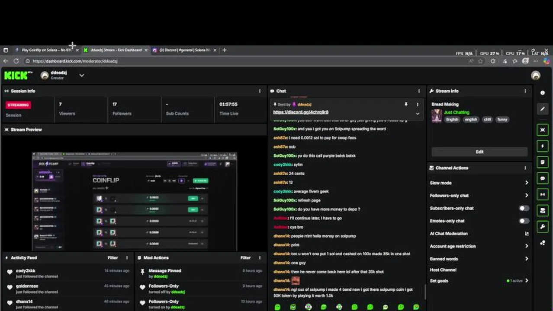Open browser tab actions icon at far left

coord(6,50)
